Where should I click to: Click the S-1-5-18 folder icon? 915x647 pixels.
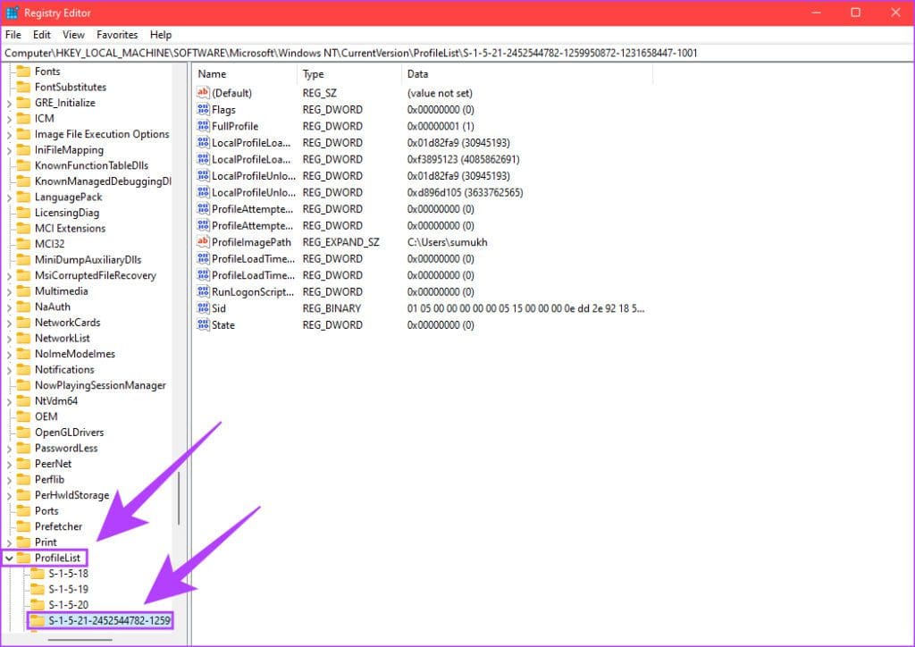click(x=37, y=574)
